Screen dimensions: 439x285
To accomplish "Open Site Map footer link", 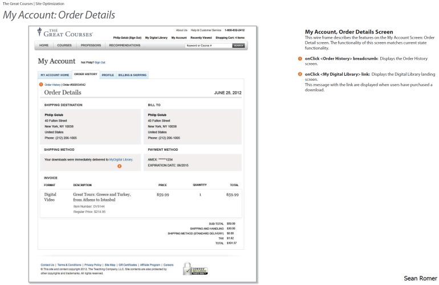I will [x=110, y=265].
